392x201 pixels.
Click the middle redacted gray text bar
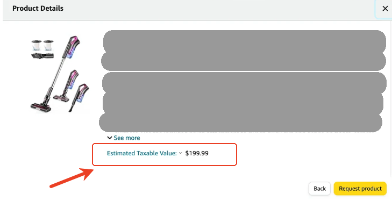[244, 83]
